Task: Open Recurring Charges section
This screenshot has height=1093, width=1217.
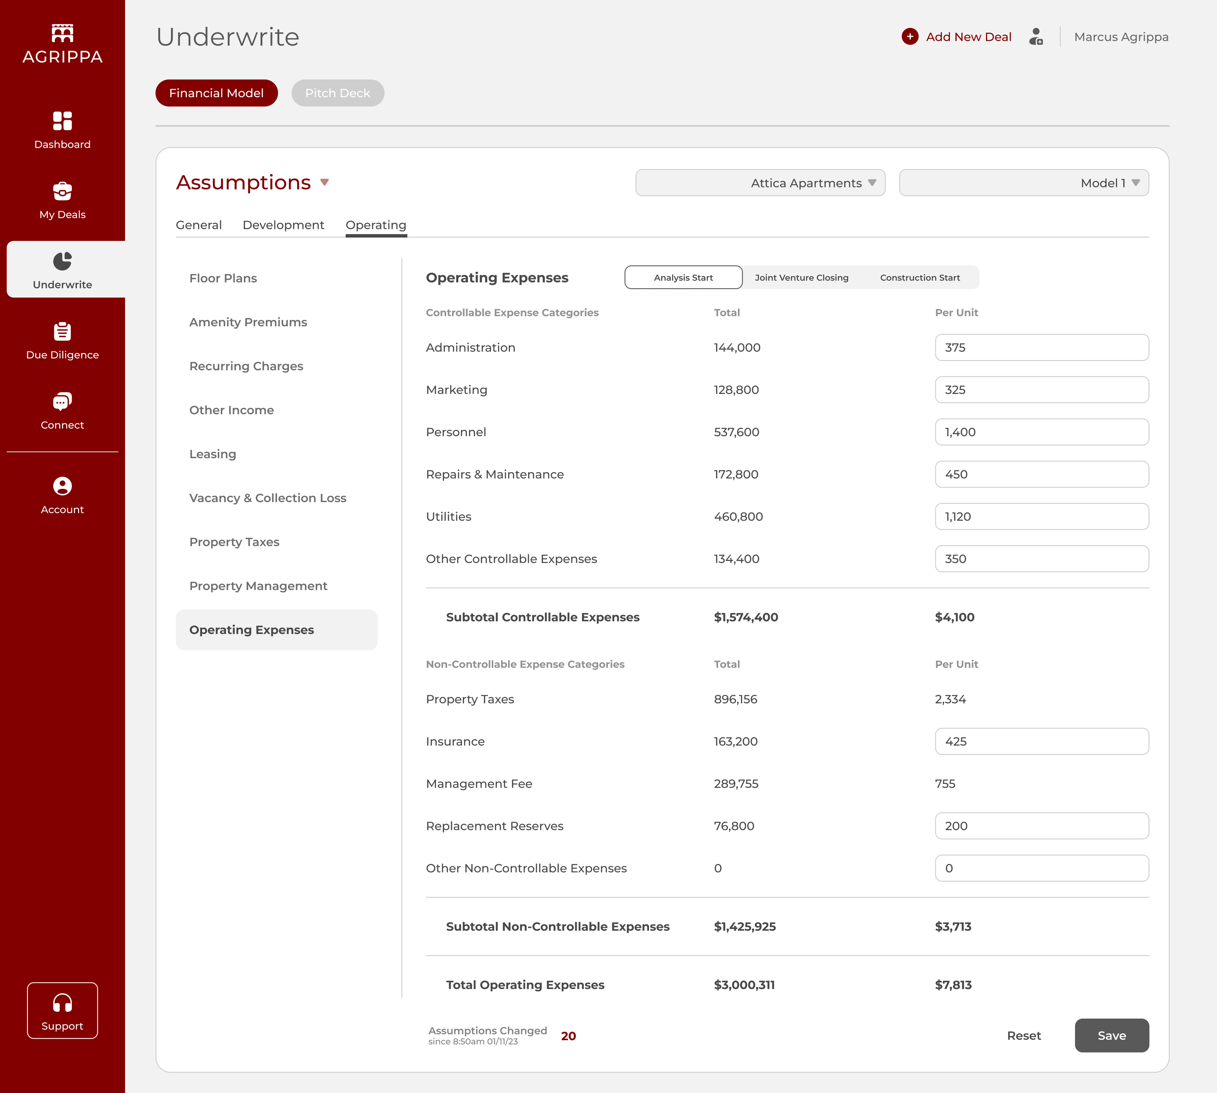Action: tap(246, 366)
